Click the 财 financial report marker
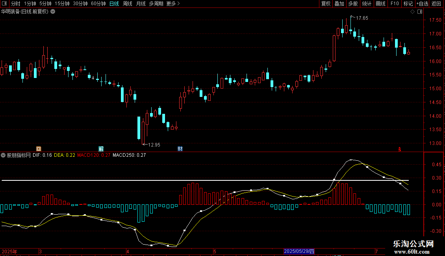The width and height of the screenshot is (445, 256). pyautogui.click(x=180, y=149)
